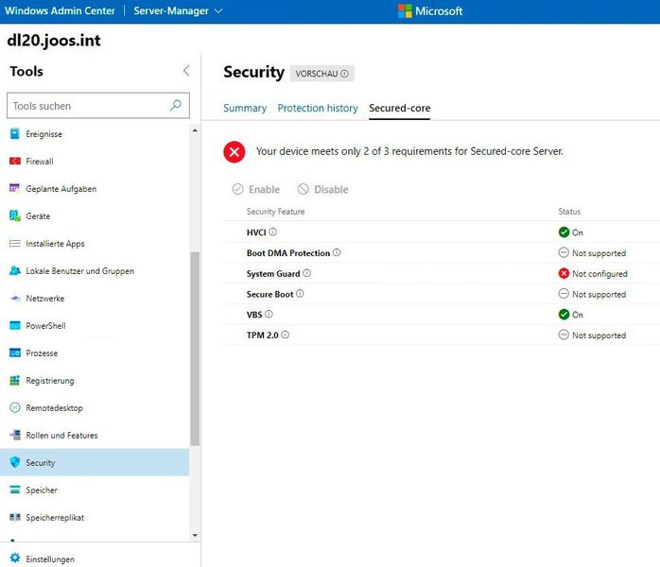This screenshot has width=660, height=567.
Task: Open Einstellungen gear icon
Action: tap(15, 558)
